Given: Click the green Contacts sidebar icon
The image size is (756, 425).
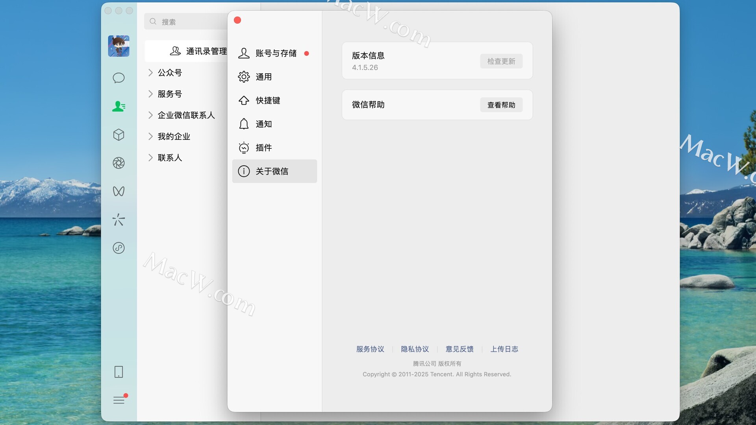Looking at the screenshot, I should pyautogui.click(x=119, y=106).
